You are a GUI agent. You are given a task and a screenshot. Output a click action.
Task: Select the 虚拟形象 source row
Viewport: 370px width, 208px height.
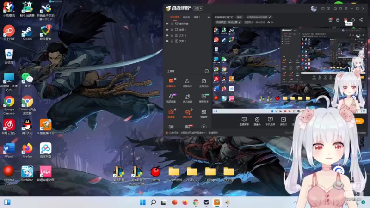187,24
